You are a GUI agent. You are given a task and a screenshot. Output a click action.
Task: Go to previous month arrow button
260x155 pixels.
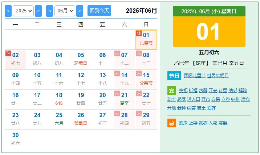[x=50, y=11]
